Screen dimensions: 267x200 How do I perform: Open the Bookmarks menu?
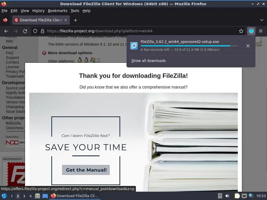(58, 11)
